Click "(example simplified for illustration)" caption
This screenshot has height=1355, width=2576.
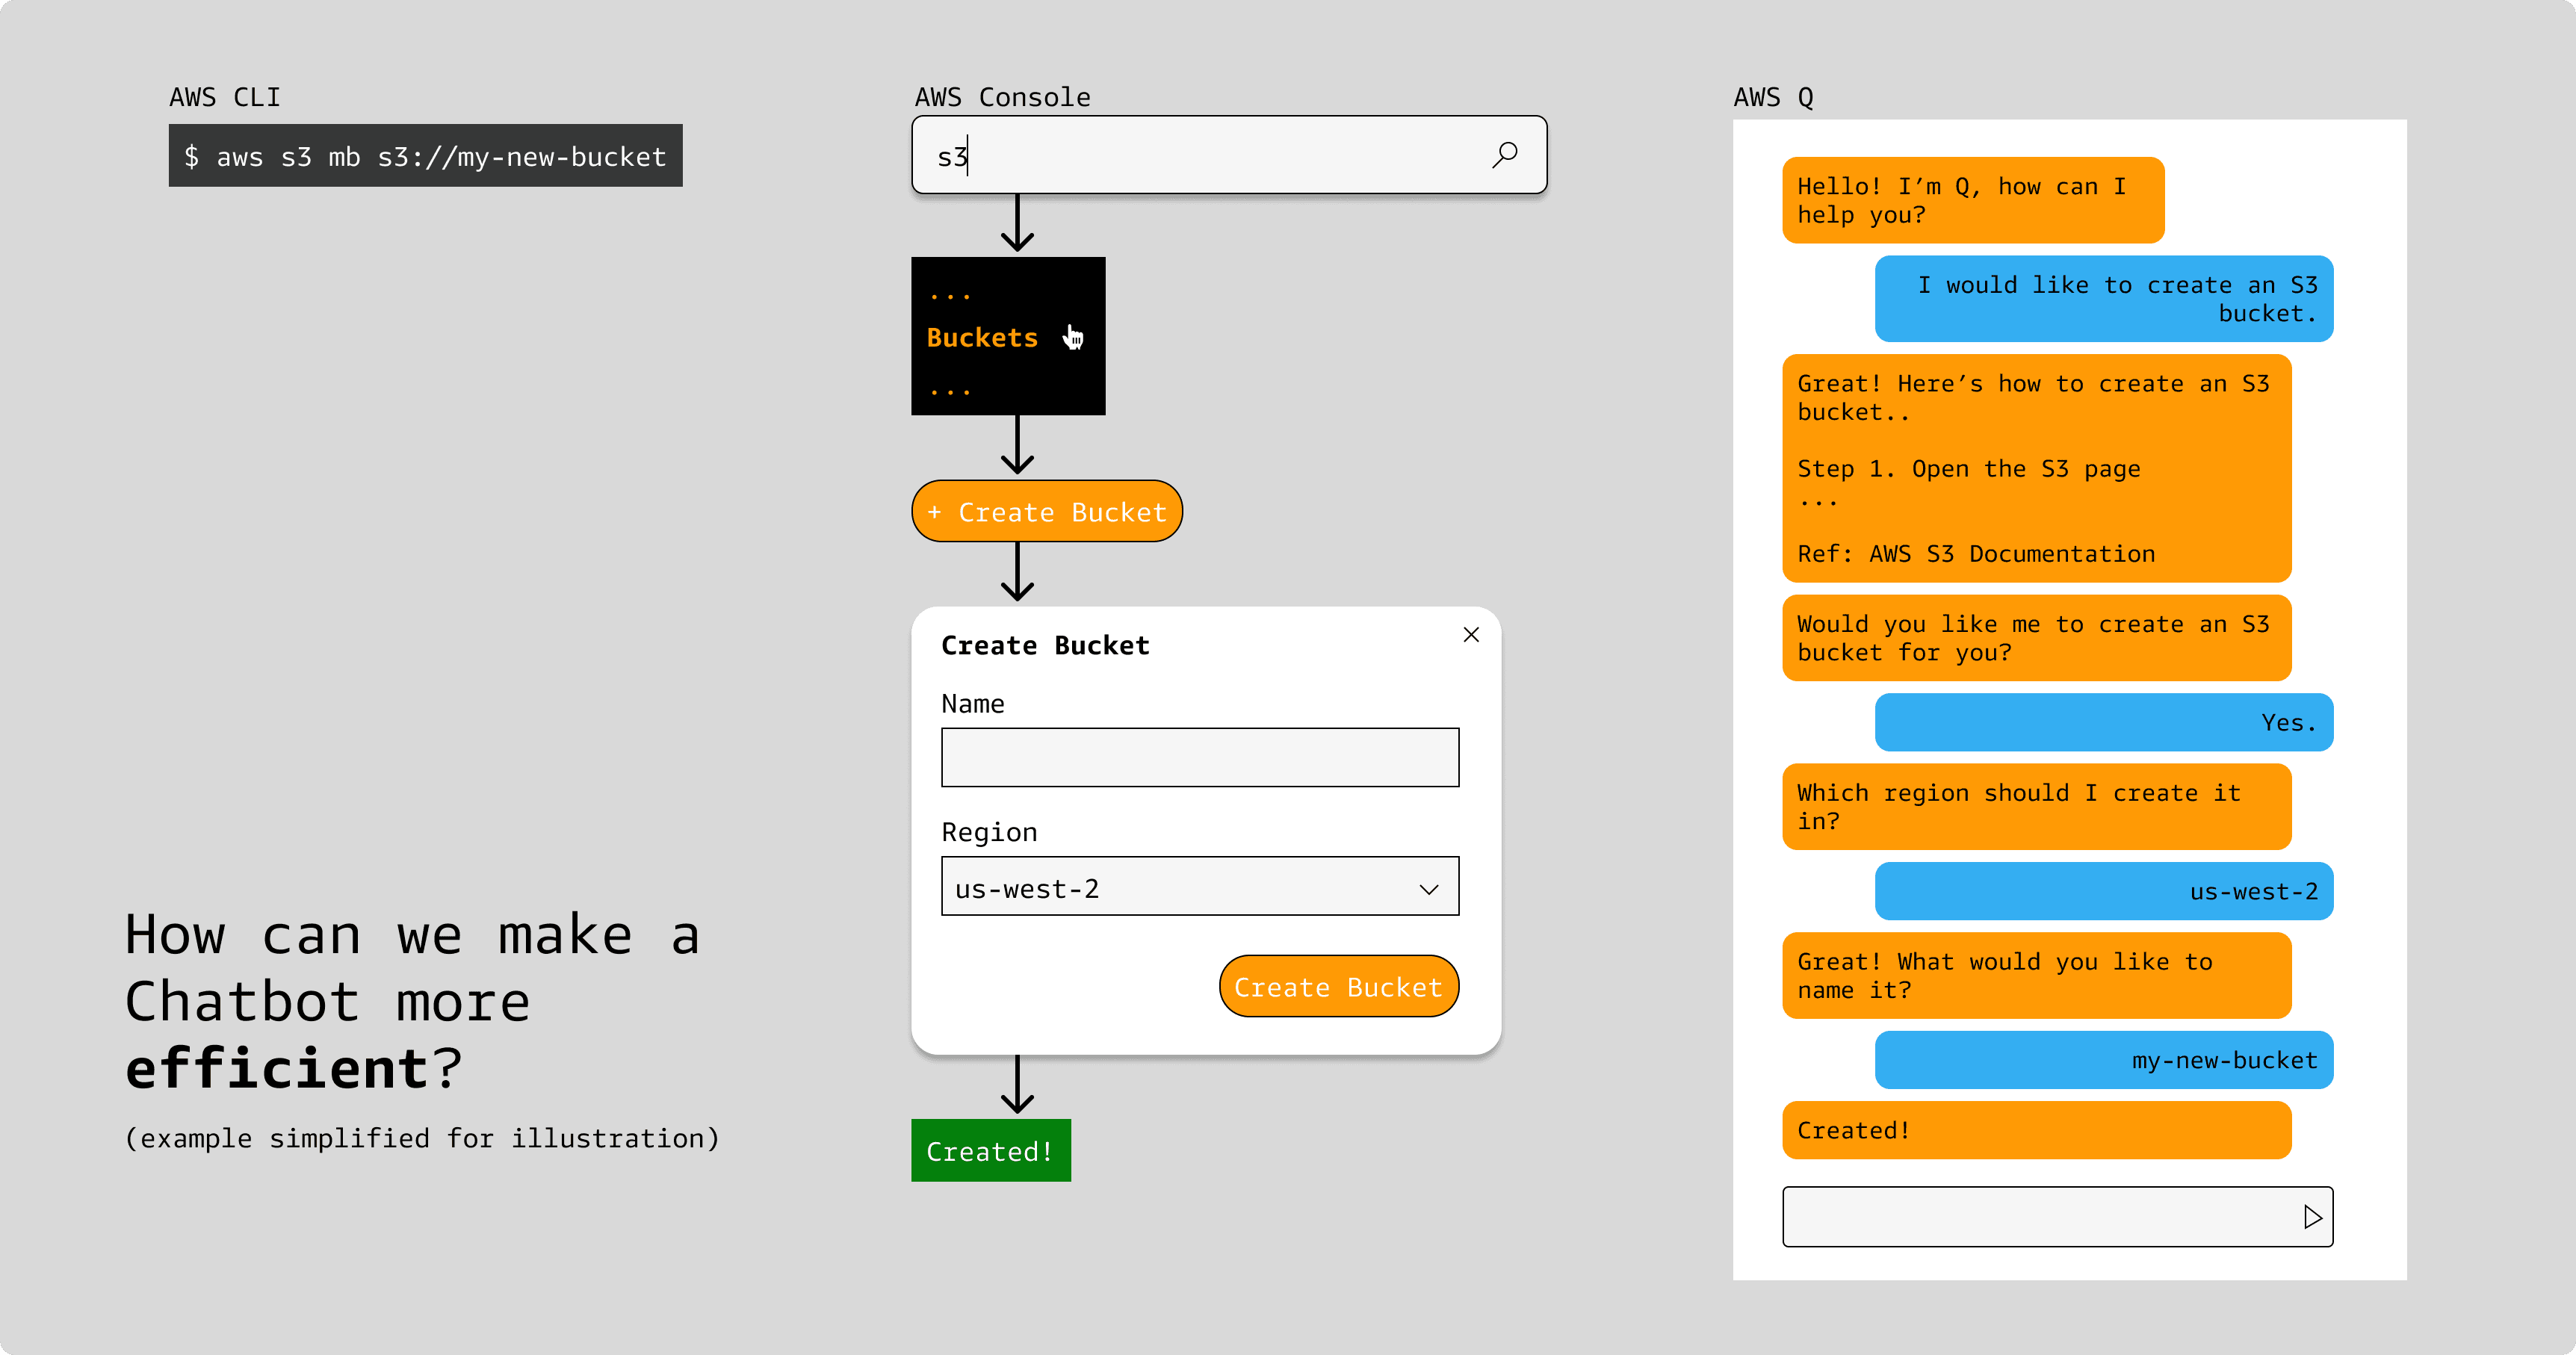tap(422, 1139)
